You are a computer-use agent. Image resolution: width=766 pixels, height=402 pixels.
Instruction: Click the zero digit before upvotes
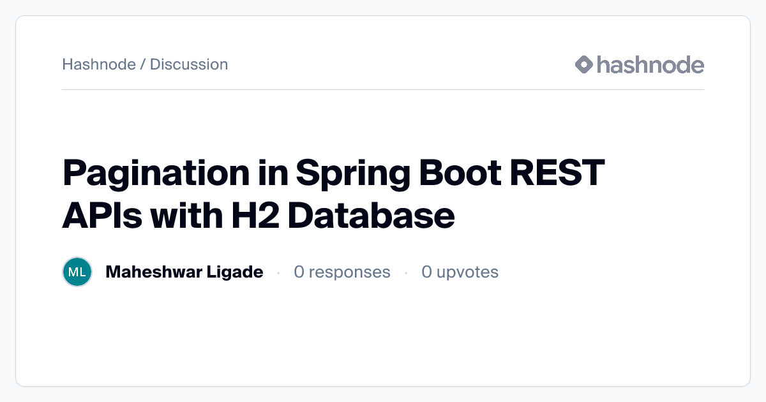pyautogui.click(x=426, y=272)
